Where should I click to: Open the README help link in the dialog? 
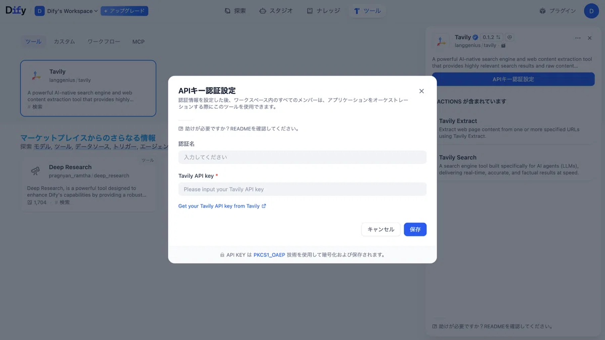[239, 128]
